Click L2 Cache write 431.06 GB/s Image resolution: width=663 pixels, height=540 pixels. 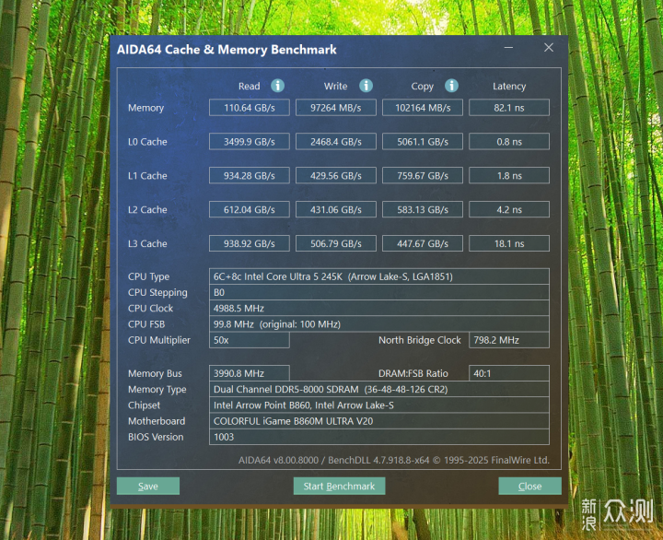(336, 209)
